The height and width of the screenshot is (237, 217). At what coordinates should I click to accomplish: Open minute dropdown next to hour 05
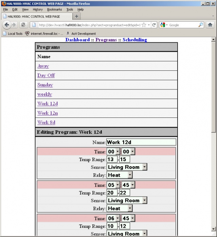[x=128, y=185]
